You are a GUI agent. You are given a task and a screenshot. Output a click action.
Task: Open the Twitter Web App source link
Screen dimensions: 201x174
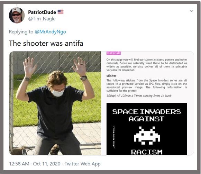tap(82, 164)
